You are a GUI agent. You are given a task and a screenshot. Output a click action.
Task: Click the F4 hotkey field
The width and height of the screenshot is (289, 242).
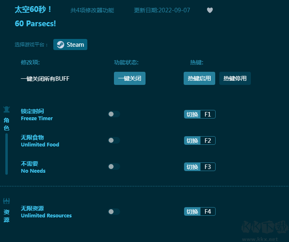(x=208, y=212)
